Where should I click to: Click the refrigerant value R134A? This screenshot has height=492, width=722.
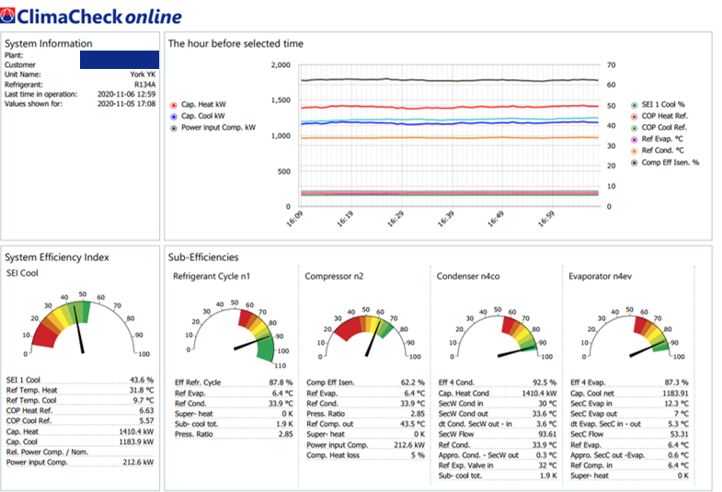point(145,85)
